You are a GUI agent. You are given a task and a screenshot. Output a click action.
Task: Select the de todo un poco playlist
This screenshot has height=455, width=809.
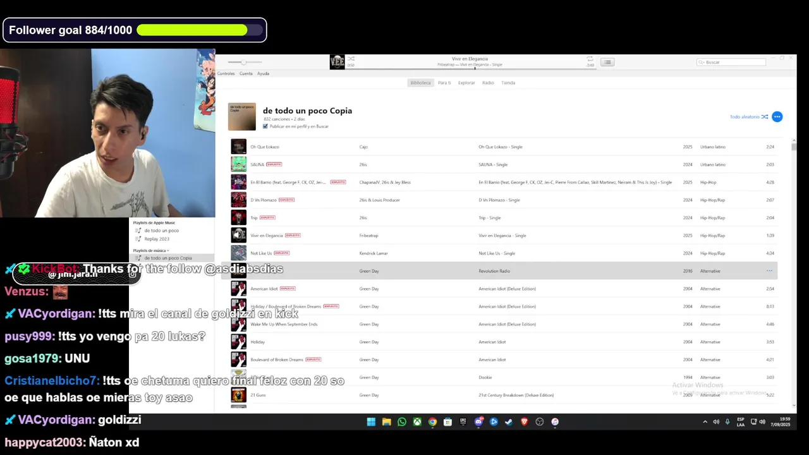tap(161, 231)
